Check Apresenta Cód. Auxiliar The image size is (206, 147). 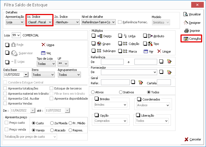pyautogui.click(x=5, y=98)
